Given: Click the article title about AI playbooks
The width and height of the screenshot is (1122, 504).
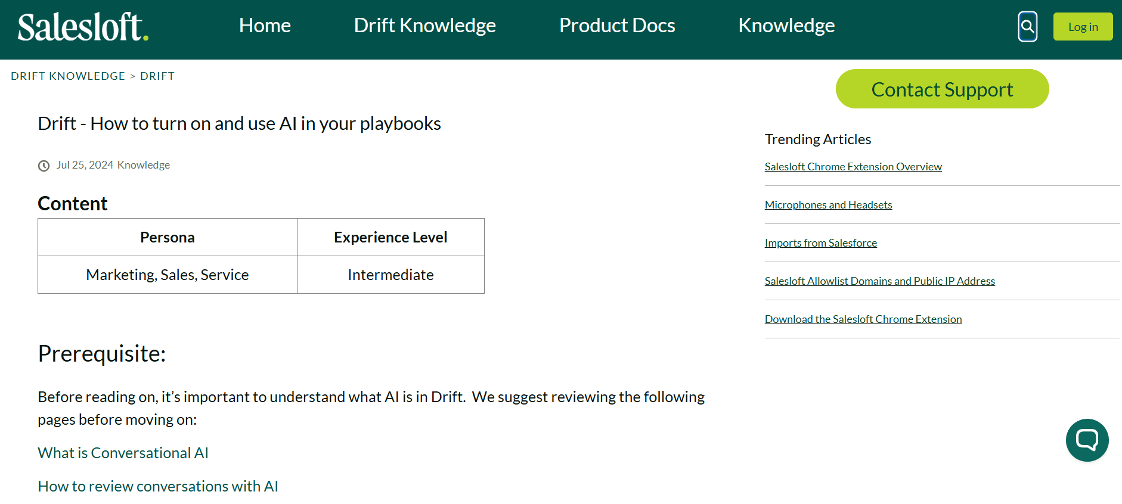Looking at the screenshot, I should coord(239,123).
